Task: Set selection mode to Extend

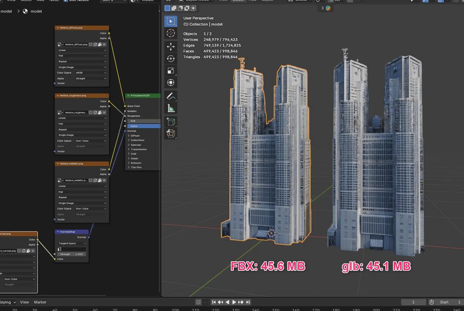Action: pyautogui.click(x=173, y=8)
